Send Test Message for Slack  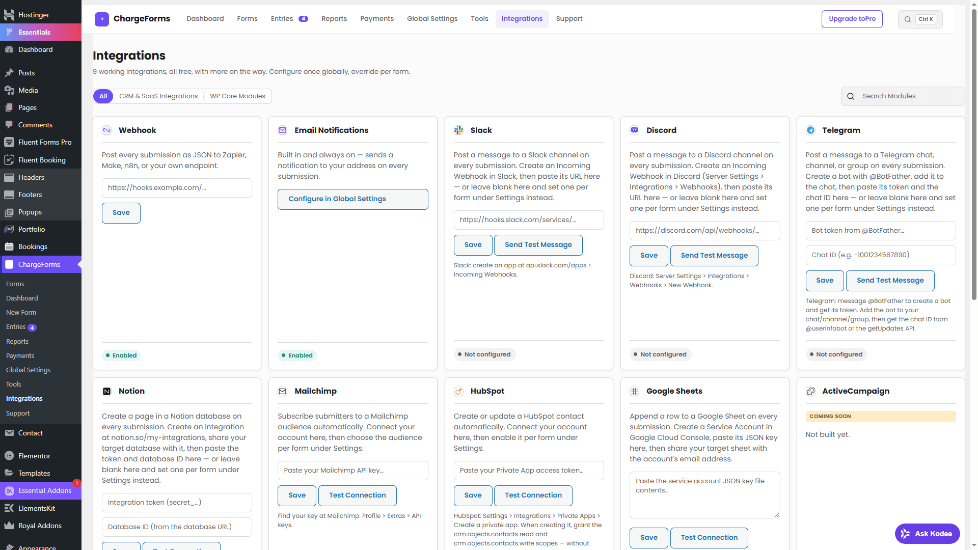point(538,245)
